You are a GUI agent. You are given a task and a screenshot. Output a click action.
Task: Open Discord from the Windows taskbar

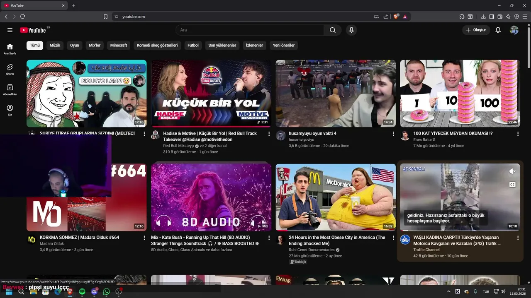click(94, 291)
